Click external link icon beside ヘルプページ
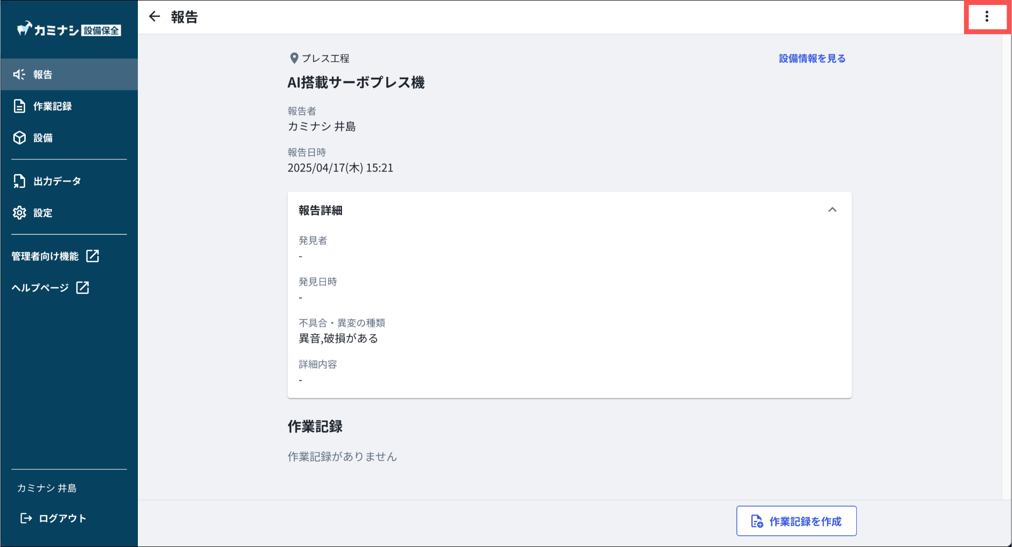1012x547 pixels. tap(83, 288)
